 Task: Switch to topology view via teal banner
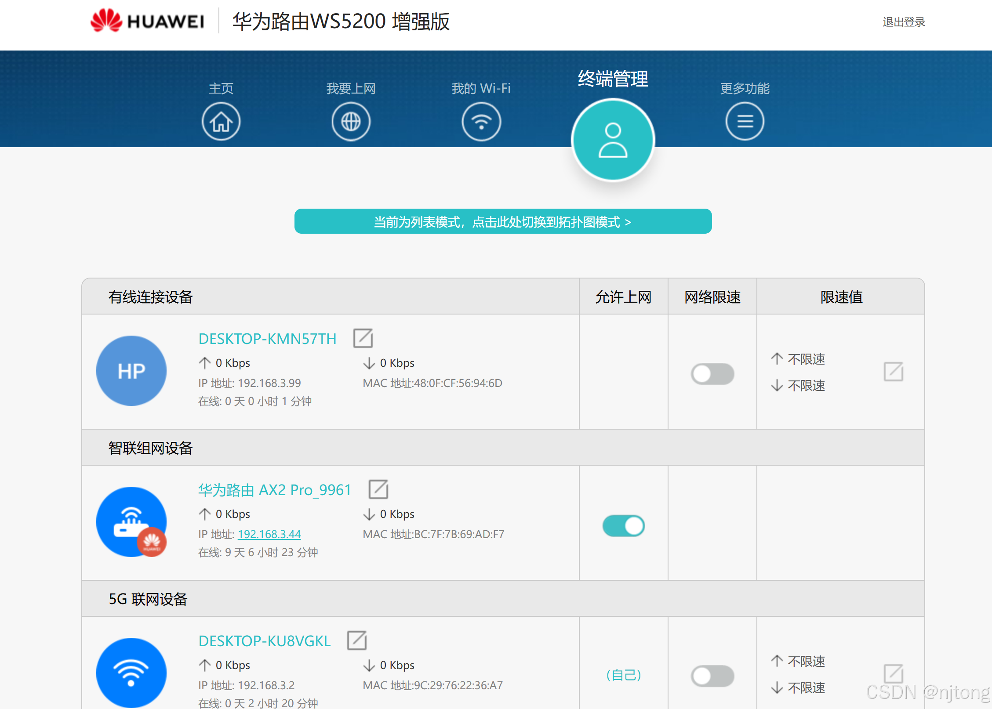coord(503,221)
